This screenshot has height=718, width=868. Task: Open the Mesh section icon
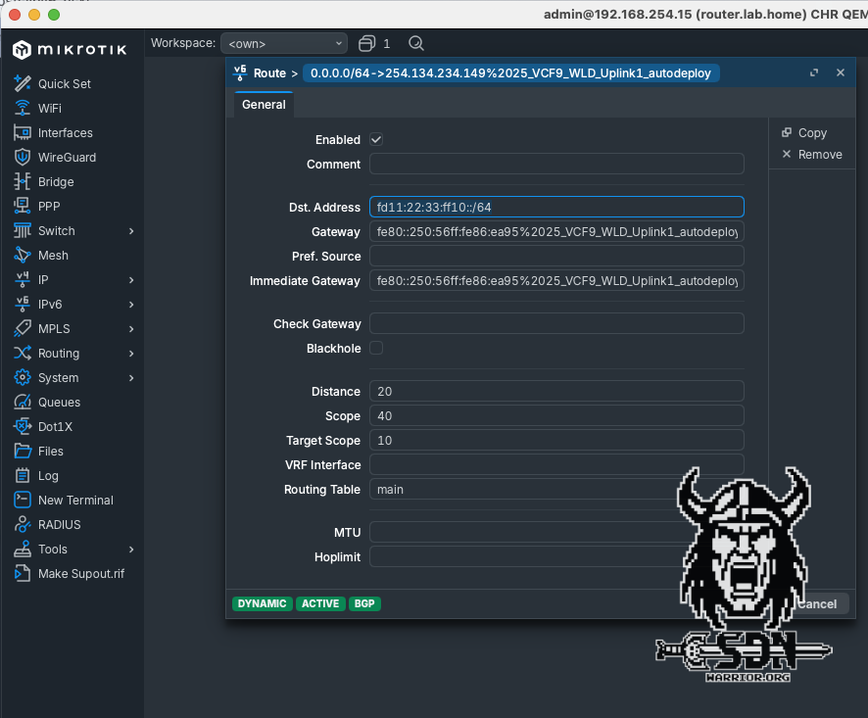[23, 255]
